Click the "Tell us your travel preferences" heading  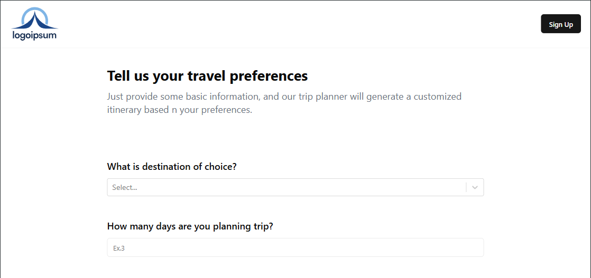[x=207, y=76]
